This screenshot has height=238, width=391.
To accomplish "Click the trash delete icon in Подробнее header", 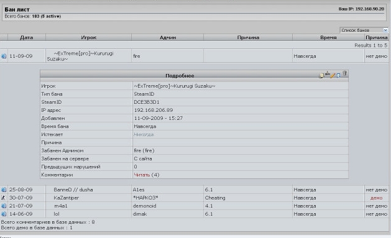I will click(x=344, y=73).
